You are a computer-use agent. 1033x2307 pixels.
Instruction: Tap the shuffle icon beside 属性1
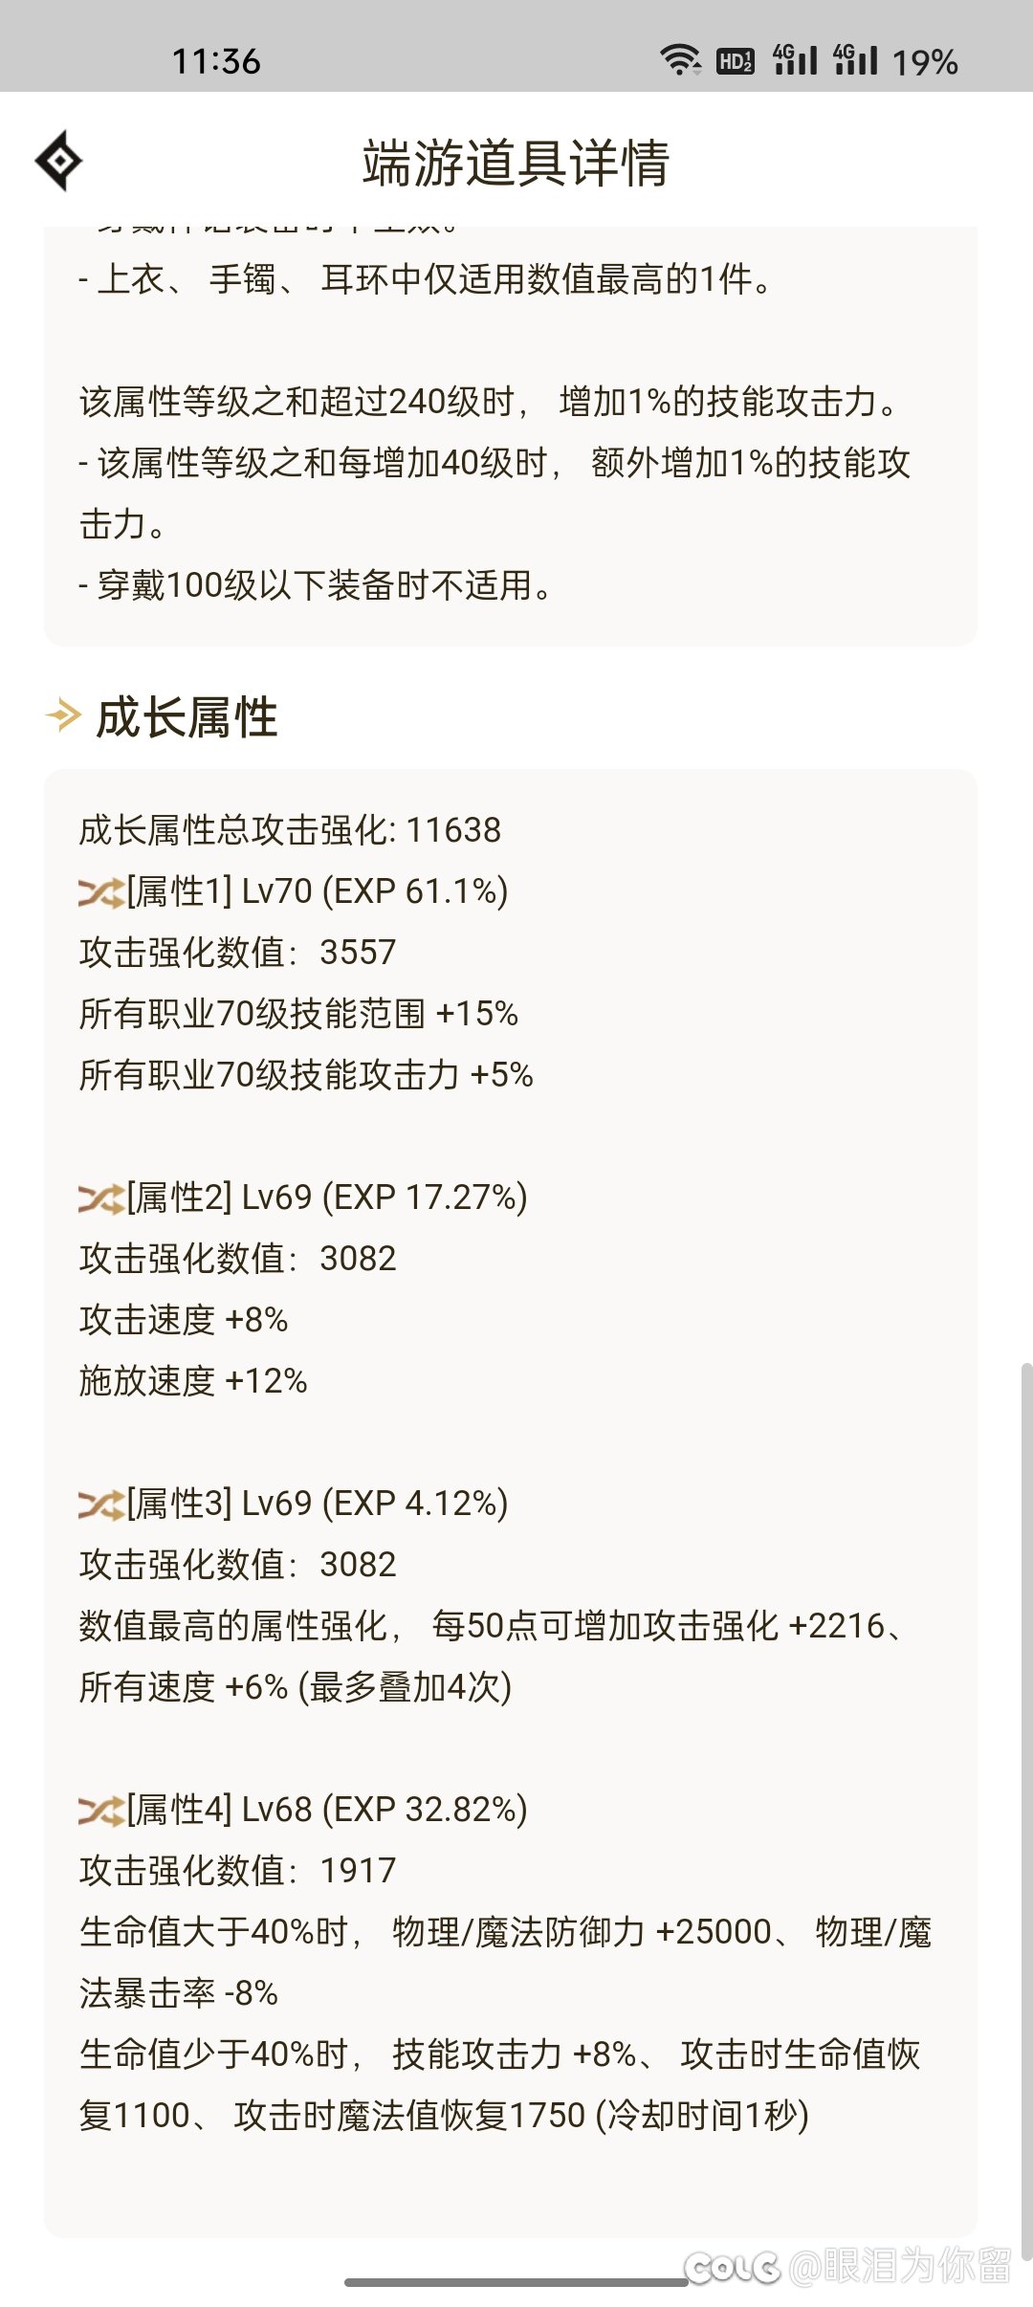pos(101,892)
